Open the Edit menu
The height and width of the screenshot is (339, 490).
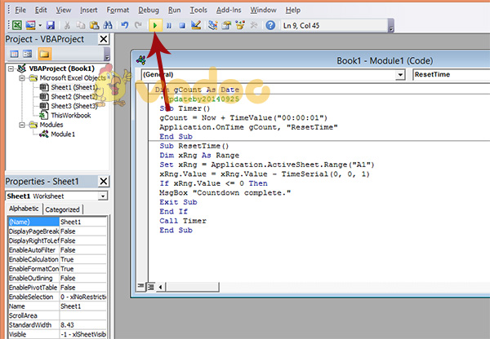[41, 10]
